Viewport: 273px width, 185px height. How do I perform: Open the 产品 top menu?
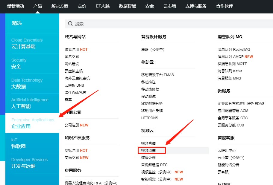coord(38,6)
